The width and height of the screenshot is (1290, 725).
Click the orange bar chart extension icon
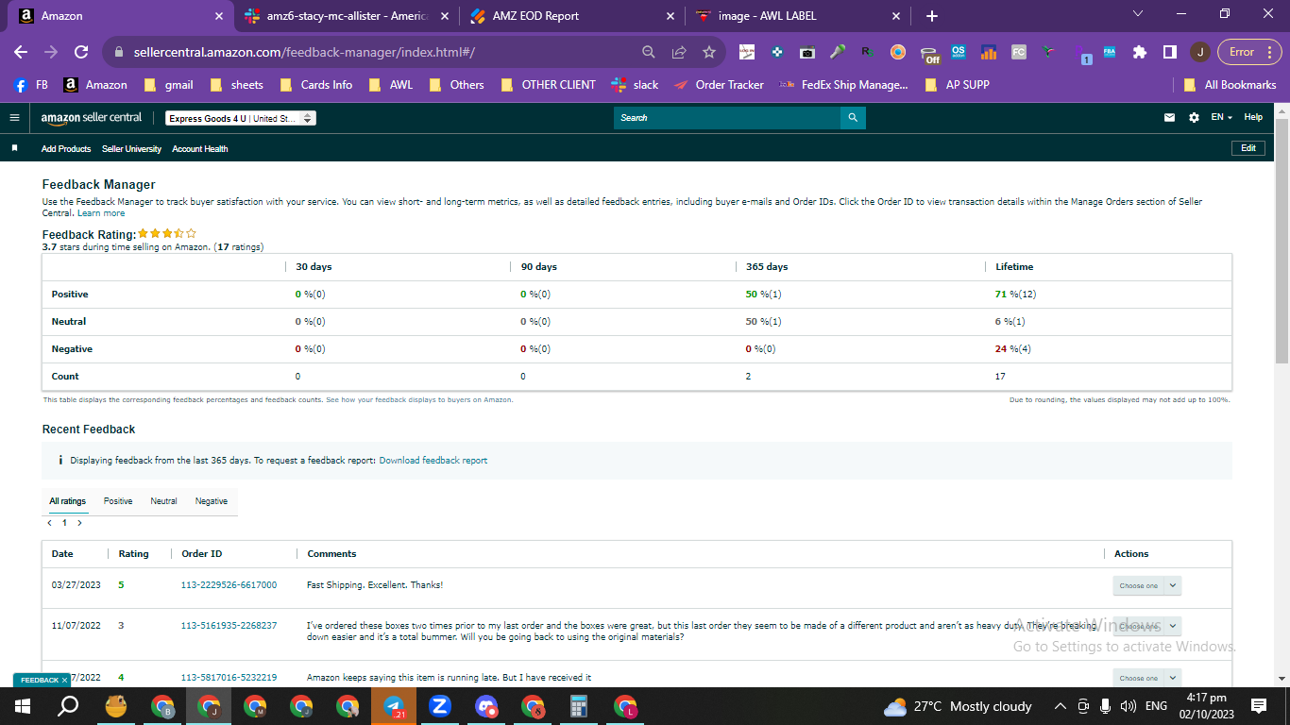point(989,52)
